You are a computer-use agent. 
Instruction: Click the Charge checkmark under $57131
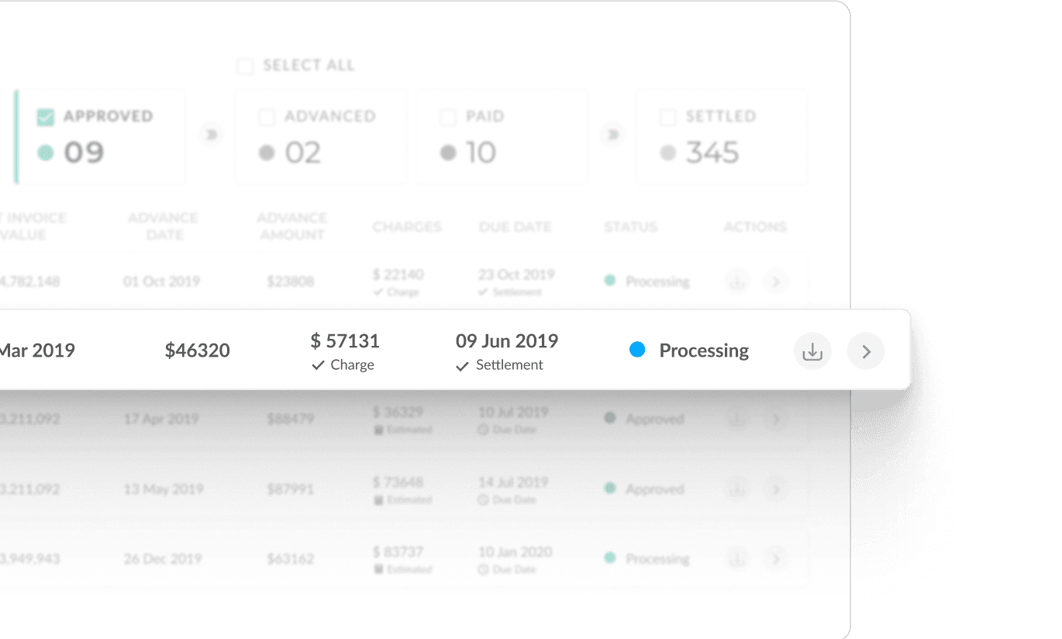click(316, 364)
